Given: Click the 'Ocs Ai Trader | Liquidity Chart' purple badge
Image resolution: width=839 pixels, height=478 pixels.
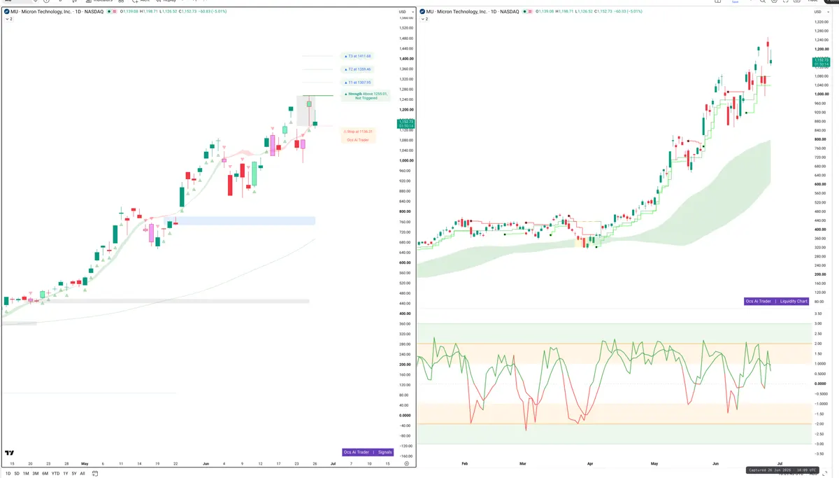Looking at the screenshot, I should pos(777,301).
